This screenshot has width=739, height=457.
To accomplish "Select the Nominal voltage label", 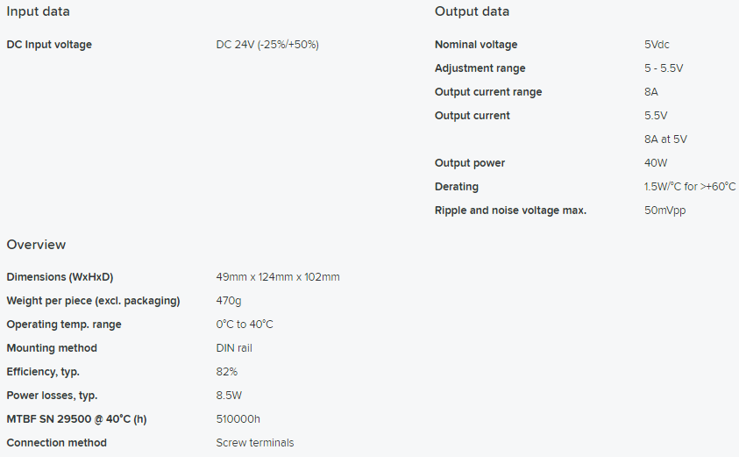I will tap(476, 45).
